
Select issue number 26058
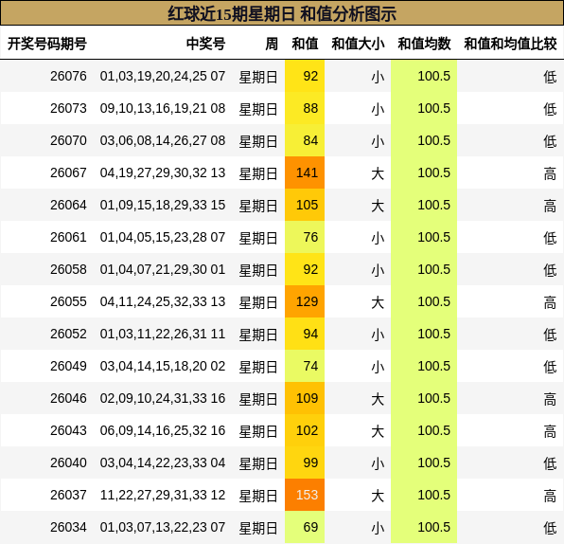(68, 269)
